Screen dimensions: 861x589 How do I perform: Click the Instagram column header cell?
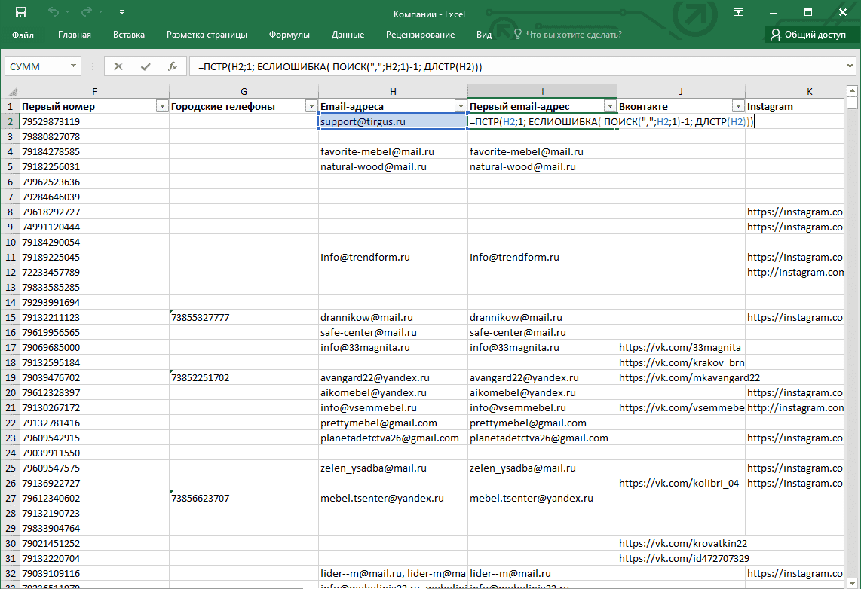click(x=795, y=106)
